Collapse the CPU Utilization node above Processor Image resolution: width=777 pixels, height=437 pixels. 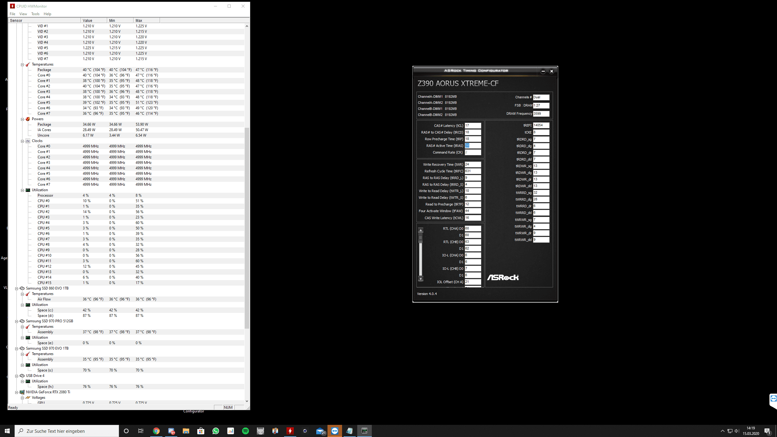tap(22, 190)
